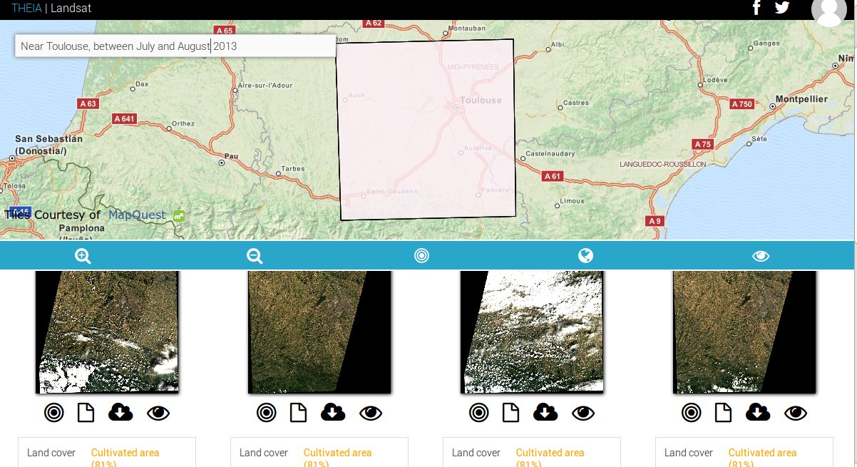This screenshot has width=857, height=467.
Task: Center map on the first result using its target icon
Action: (x=54, y=412)
